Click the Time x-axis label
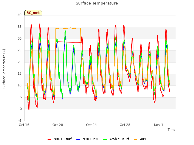Image resolution: width=194 pixels, height=145 pixels. 171,130
